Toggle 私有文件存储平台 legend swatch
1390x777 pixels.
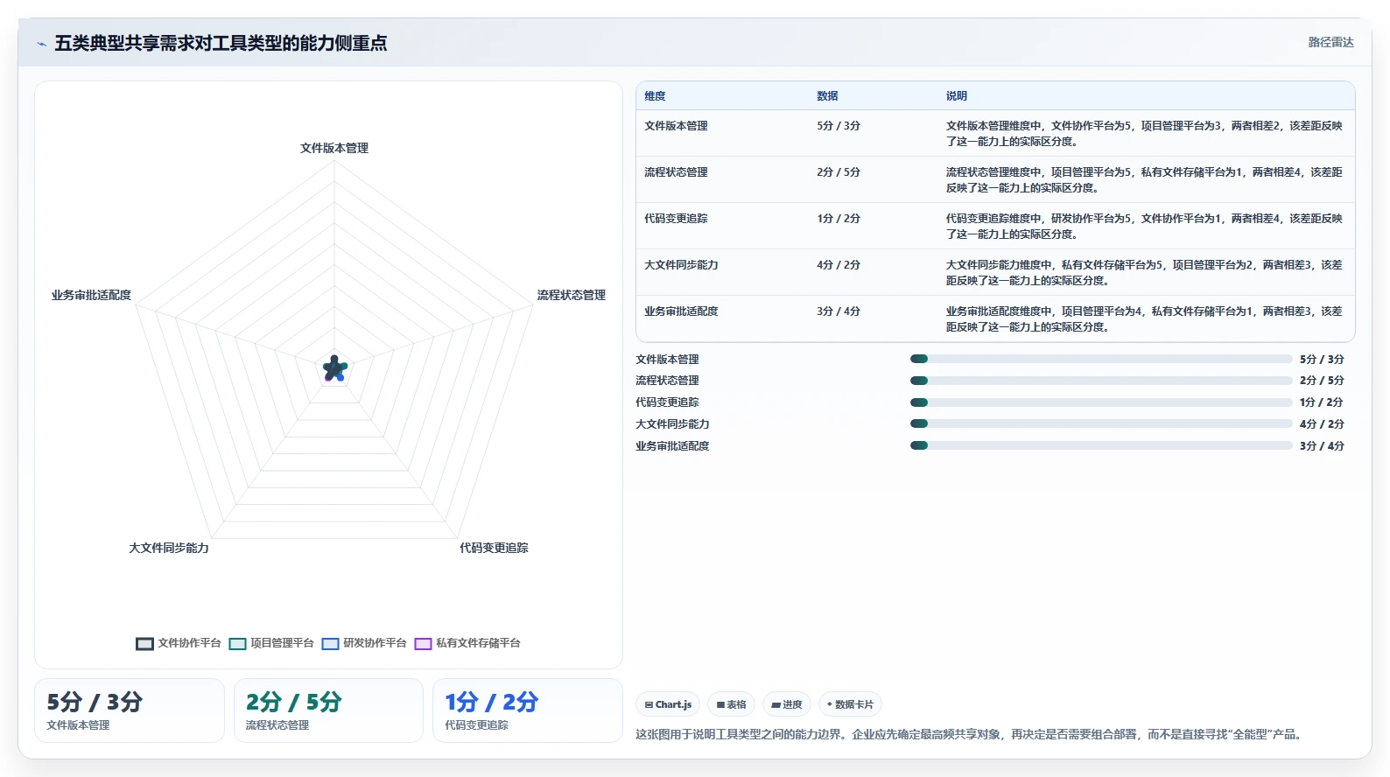click(423, 644)
